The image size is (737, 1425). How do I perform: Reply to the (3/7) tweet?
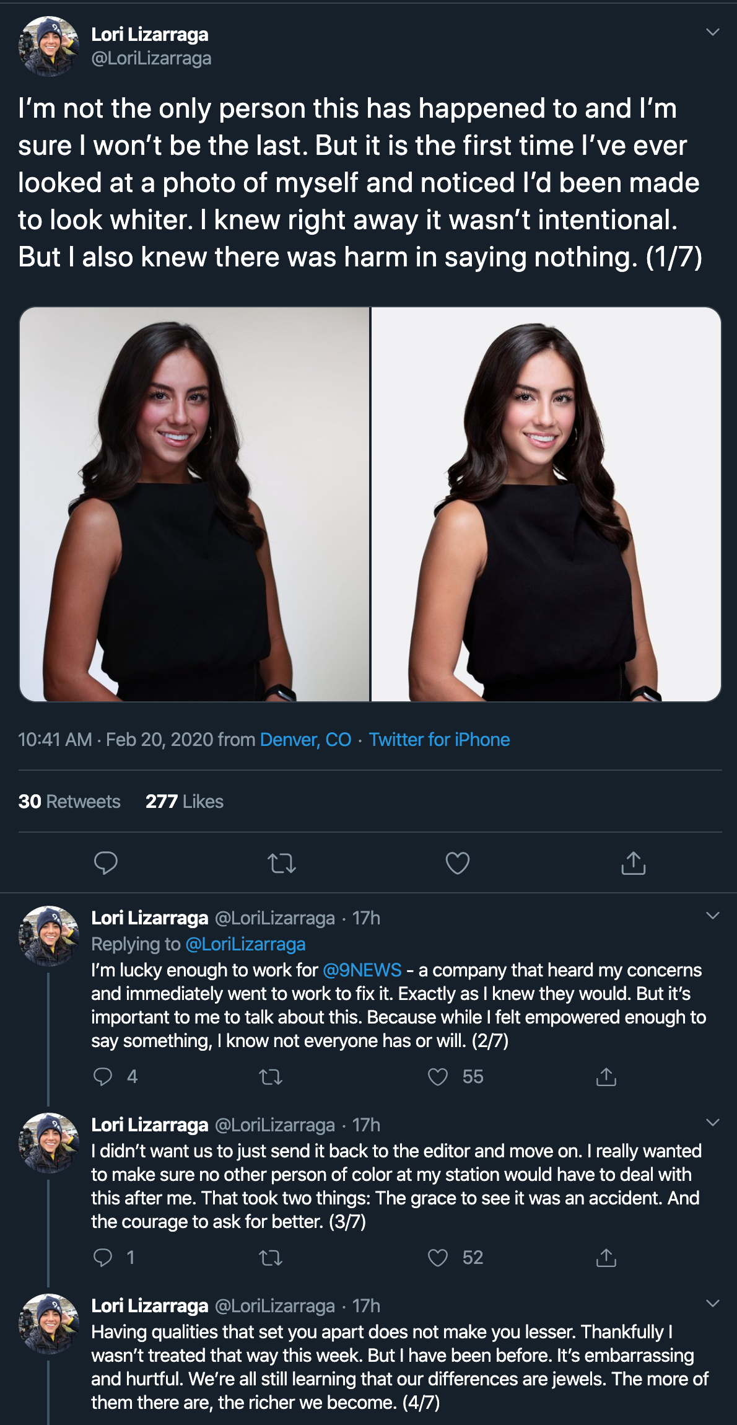tap(103, 1258)
